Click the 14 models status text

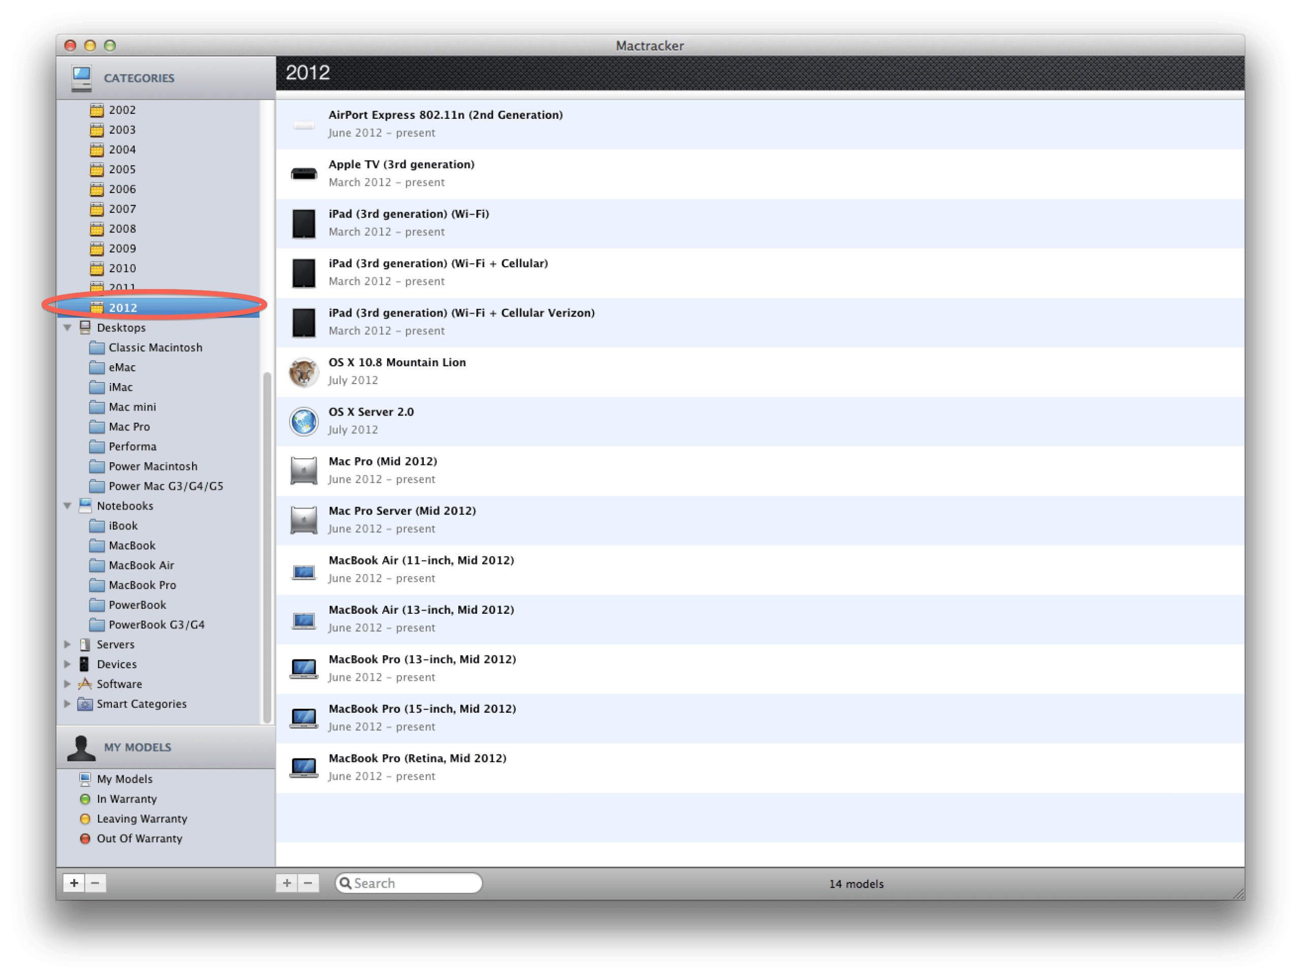856,884
